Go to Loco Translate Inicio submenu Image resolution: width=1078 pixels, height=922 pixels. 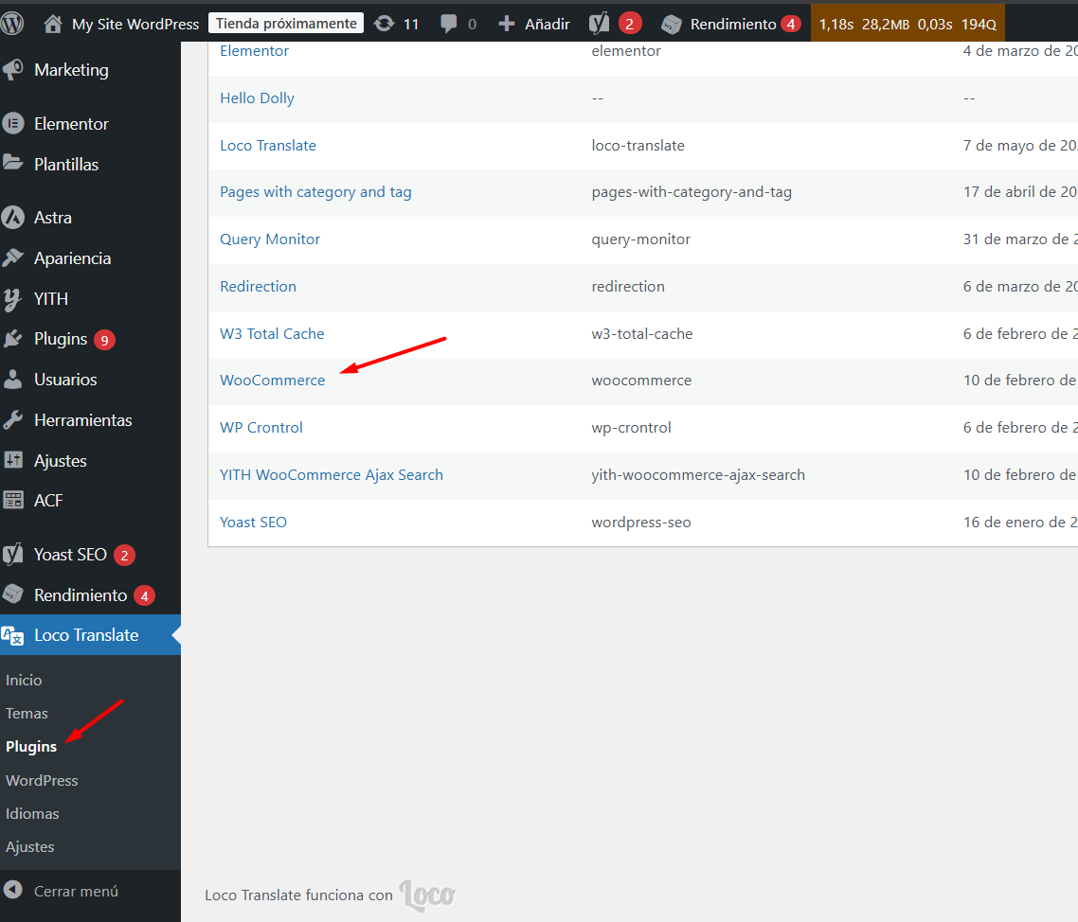click(24, 681)
